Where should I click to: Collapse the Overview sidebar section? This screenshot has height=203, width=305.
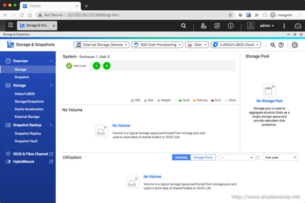click(51, 61)
